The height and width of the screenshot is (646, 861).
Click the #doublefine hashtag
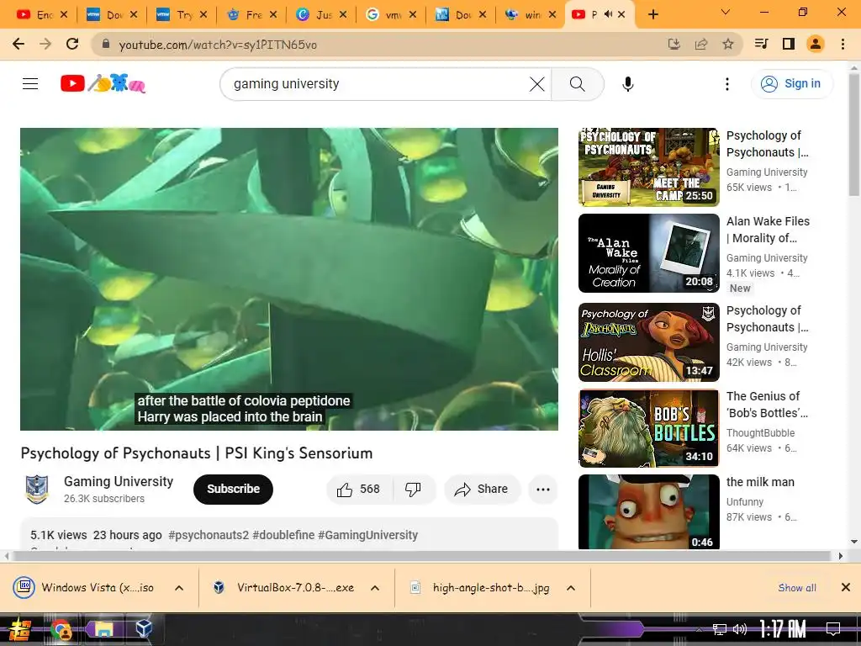pyautogui.click(x=283, y=535)
